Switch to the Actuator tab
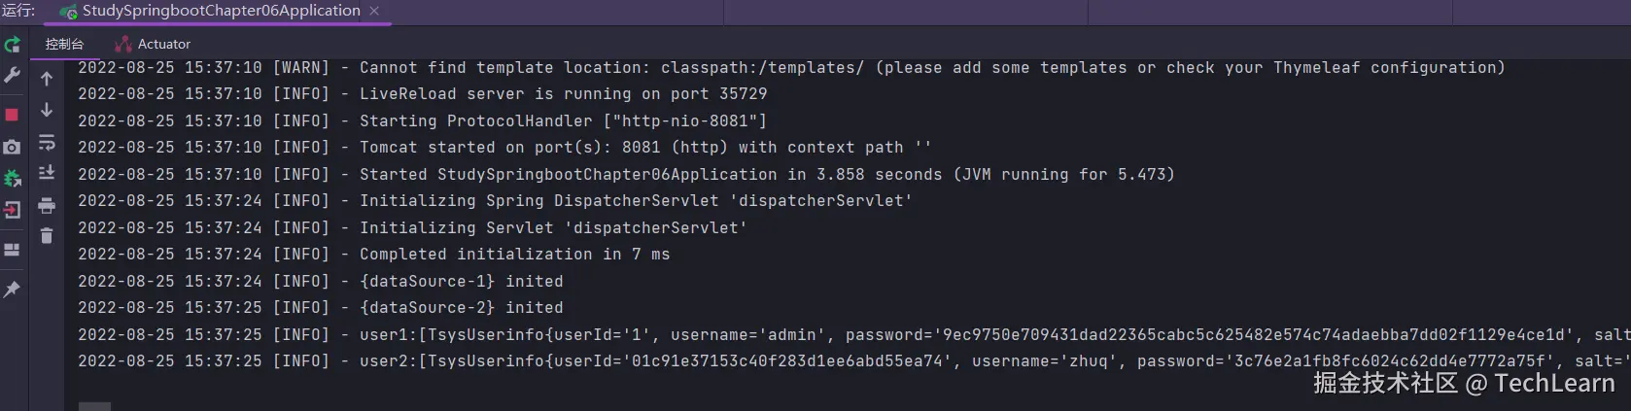The height and width of the screenshot is (411, 1631). 153,44
